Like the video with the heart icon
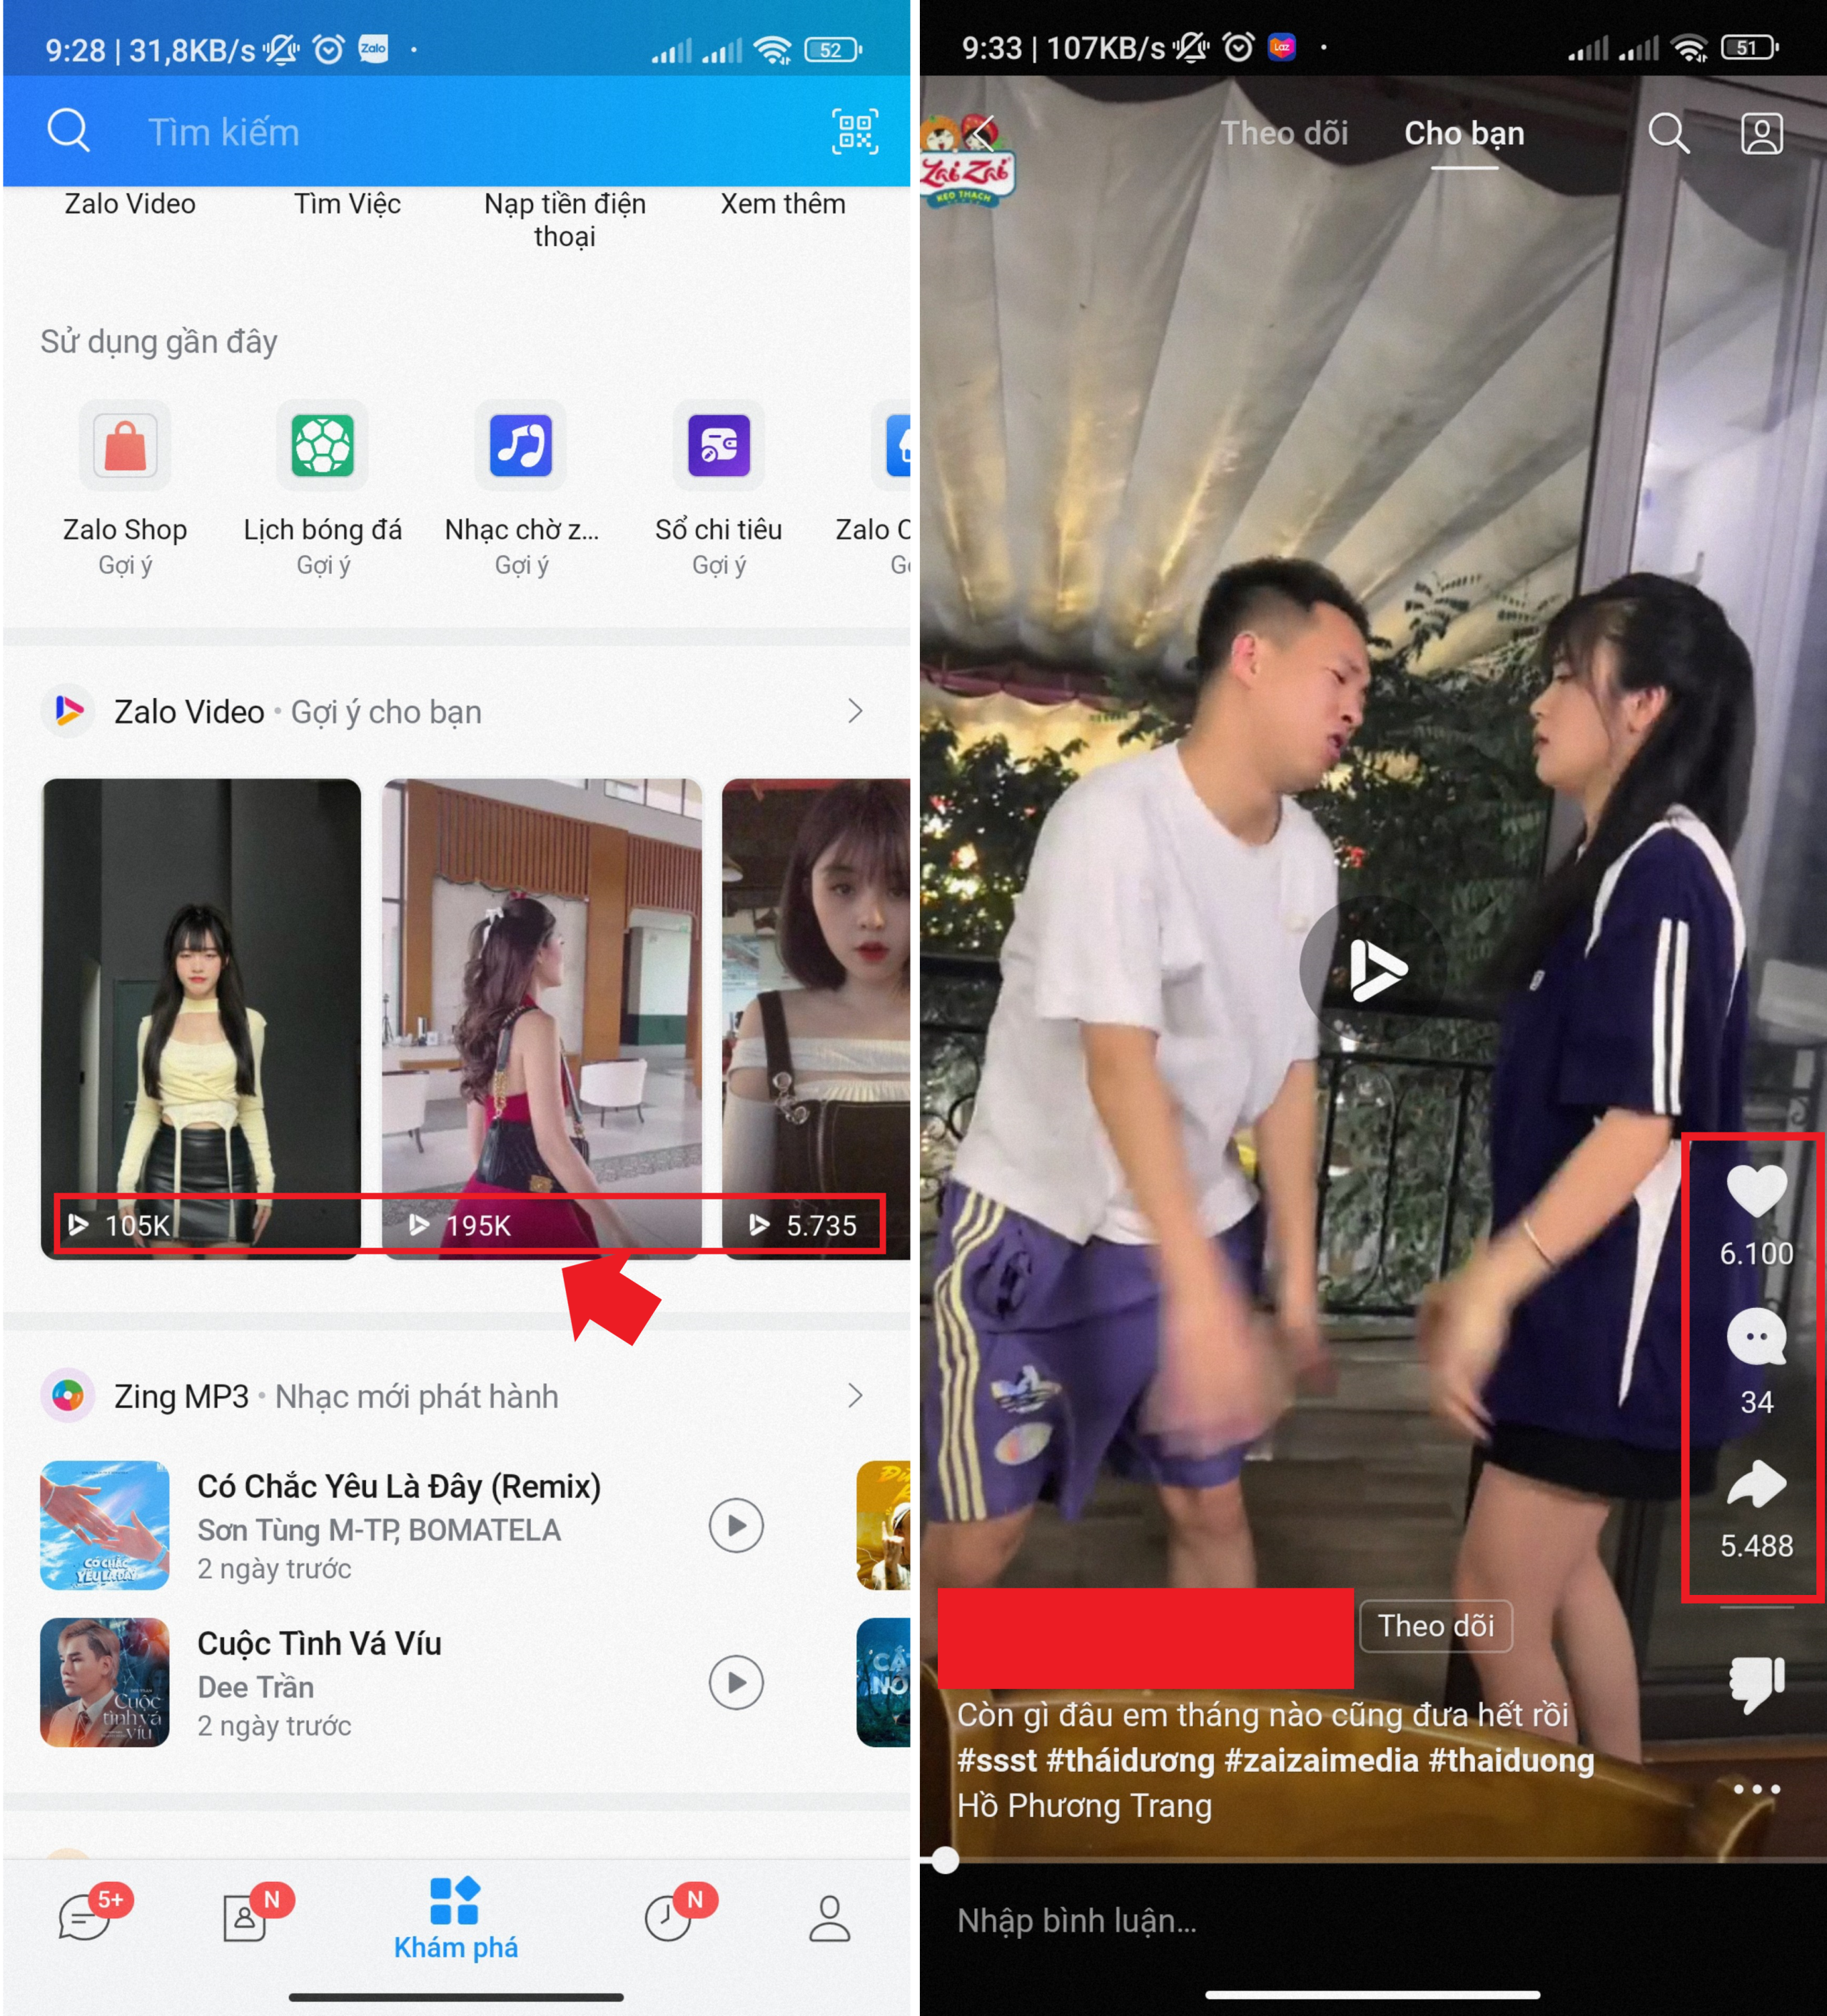 (x=1756, y=1191)
